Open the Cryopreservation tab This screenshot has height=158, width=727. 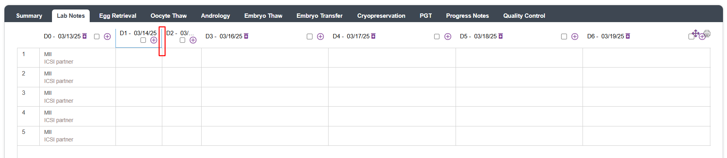[381, 16]
